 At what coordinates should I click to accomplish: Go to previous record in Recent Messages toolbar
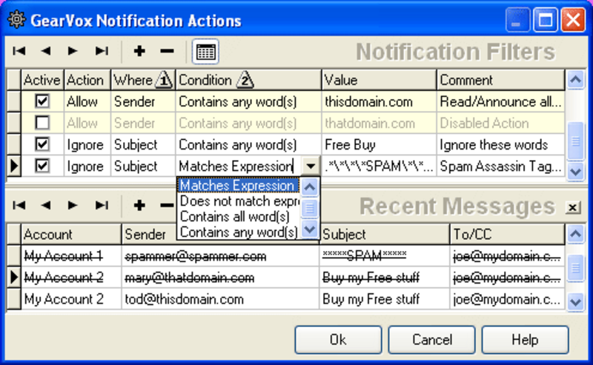click(x=46, y=205)
